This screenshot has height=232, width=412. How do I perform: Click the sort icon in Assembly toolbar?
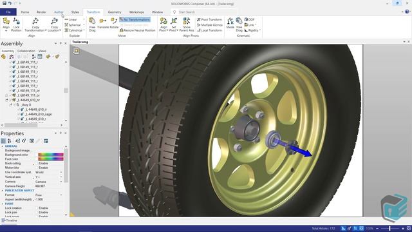click(x=33, y=57)
